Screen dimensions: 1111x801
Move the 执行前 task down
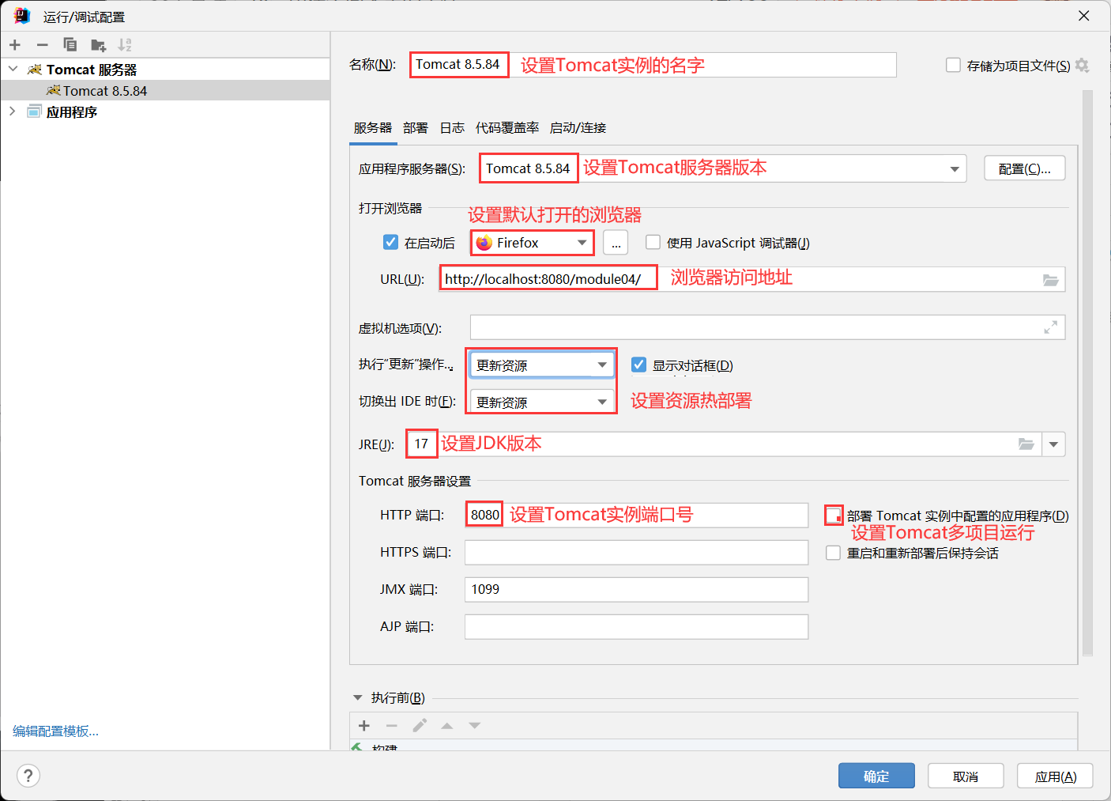tap(474, 726)
